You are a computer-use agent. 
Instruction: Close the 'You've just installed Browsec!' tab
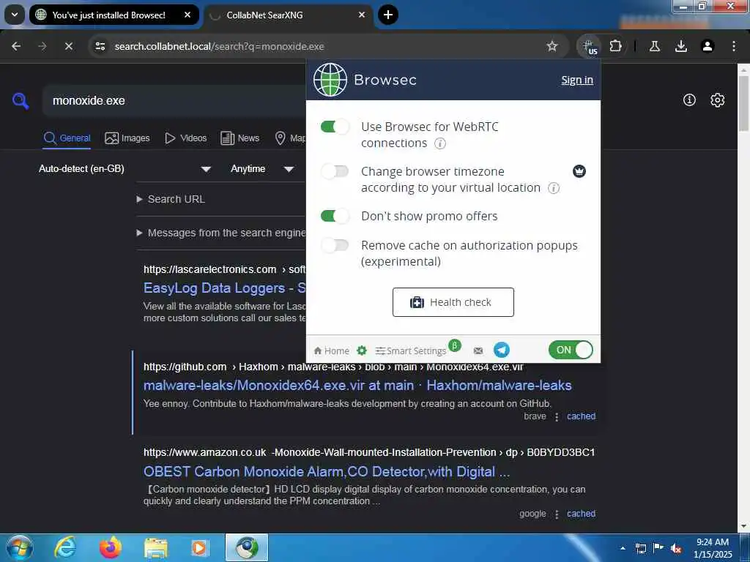point(187,15)
